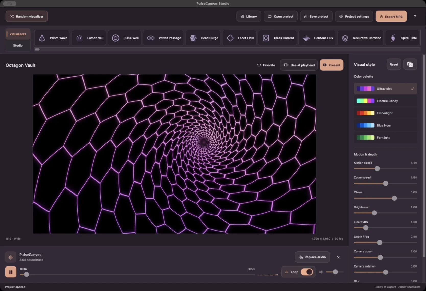
Task: Open the Library
Action: coord(249,16)
